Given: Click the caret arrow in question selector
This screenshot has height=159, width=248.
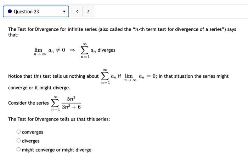Looking at the screenshot, I should [64, 12].
